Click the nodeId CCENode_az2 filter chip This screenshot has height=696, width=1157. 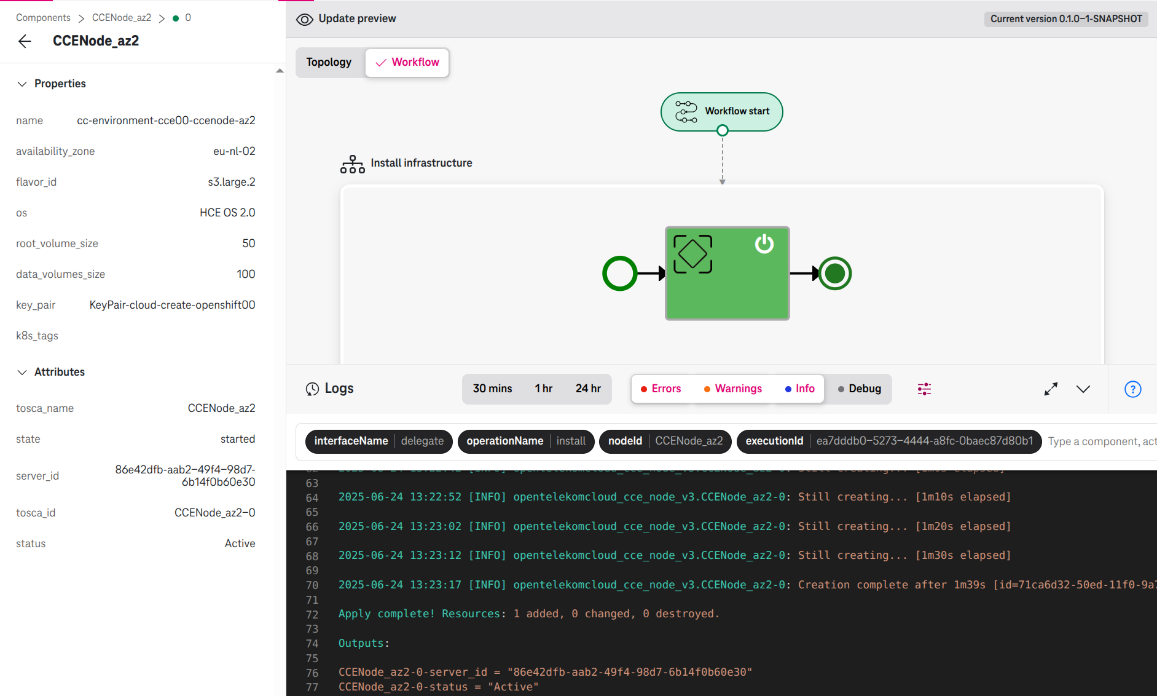pyautogui.click(x=665, y=441)
